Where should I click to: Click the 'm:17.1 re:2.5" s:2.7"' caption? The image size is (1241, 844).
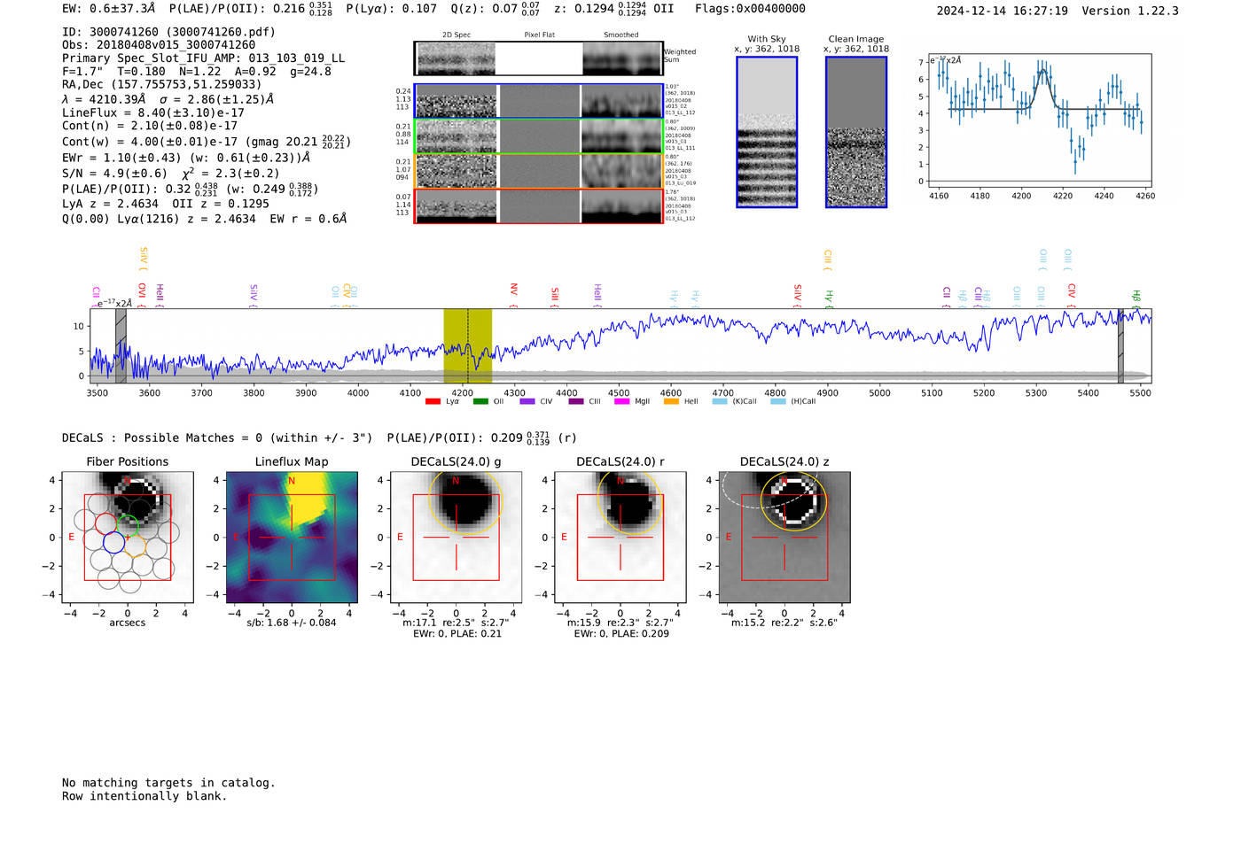[456, 623]
